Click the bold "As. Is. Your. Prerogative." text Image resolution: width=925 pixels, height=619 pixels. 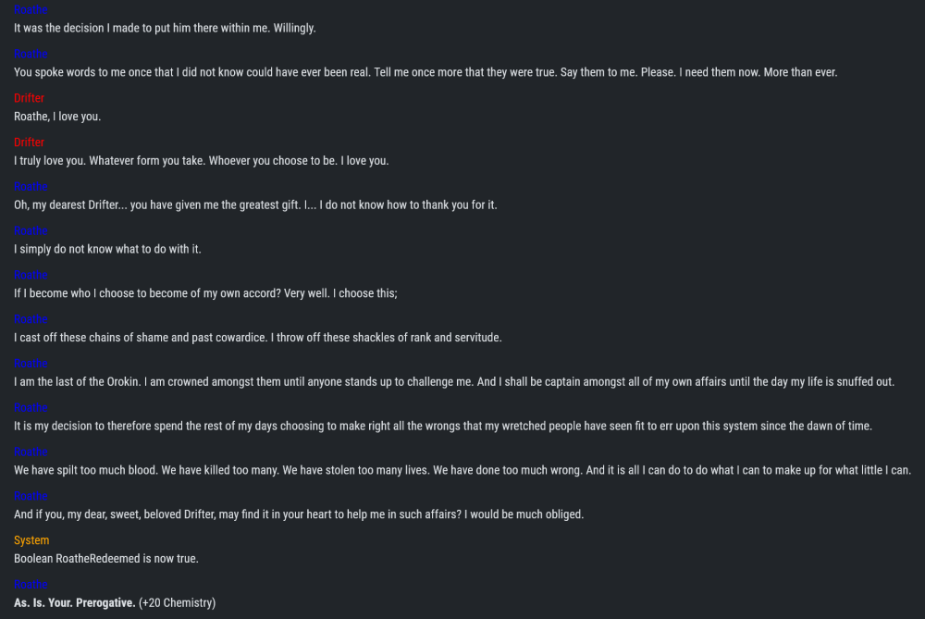[74, 603]
